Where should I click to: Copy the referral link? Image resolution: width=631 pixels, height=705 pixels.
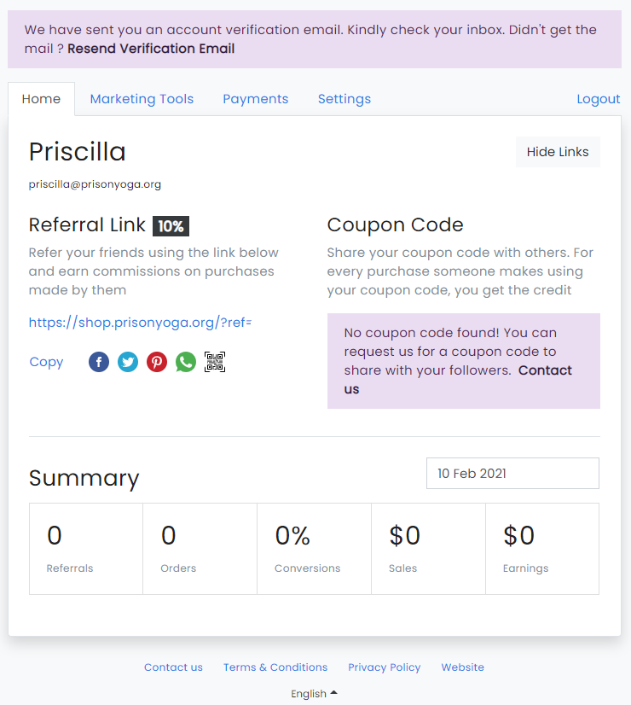[46, 362]
